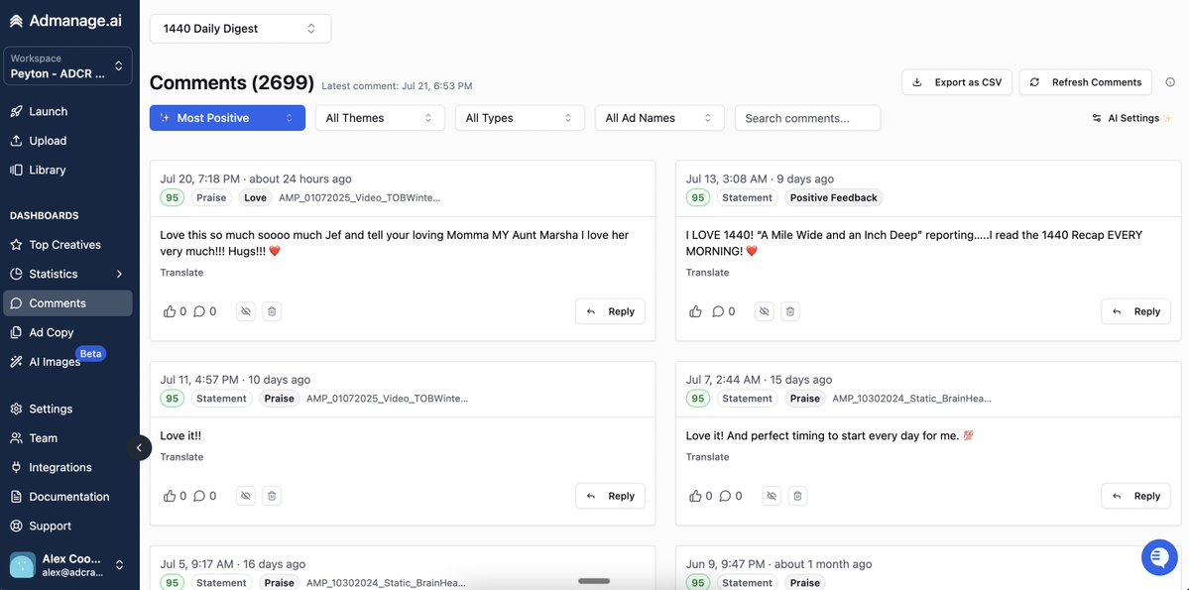Open the Workspace selector dropdown

point(68,66)
